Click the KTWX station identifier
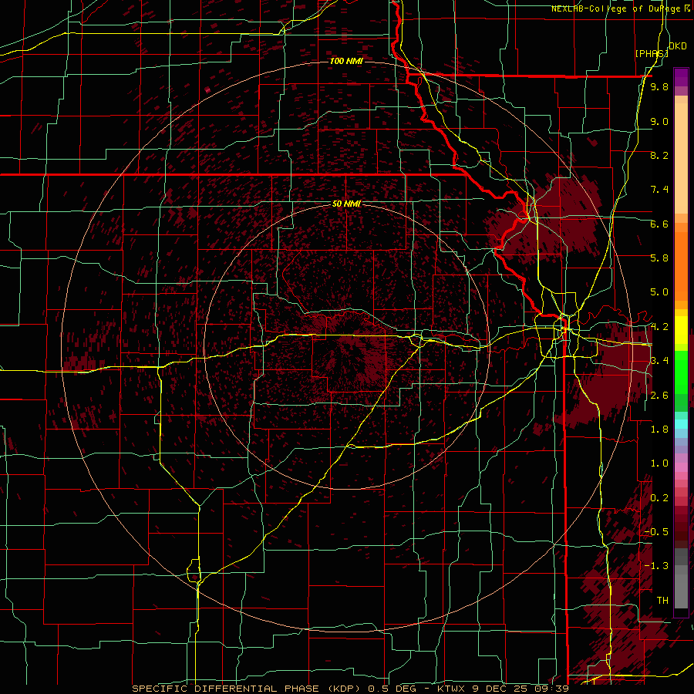 (x=450, y=689)
